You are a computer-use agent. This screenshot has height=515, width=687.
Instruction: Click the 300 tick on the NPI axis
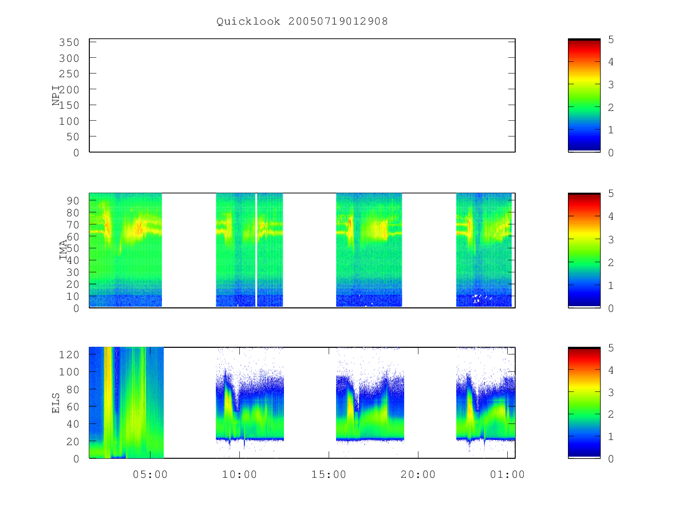[x=70, y=58]
